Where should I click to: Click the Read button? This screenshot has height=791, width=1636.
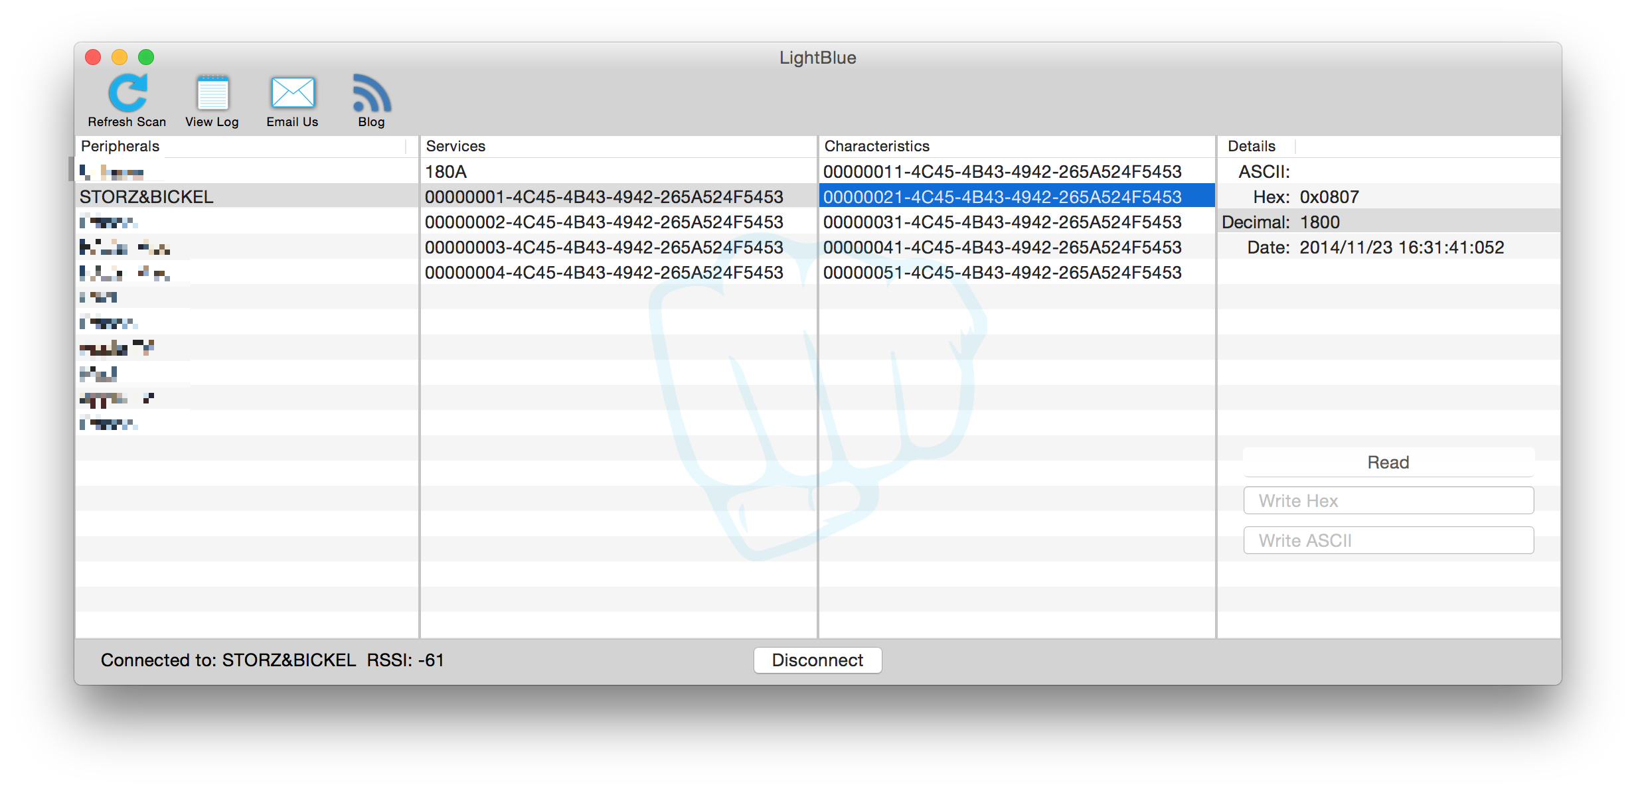coord(1388,463)
